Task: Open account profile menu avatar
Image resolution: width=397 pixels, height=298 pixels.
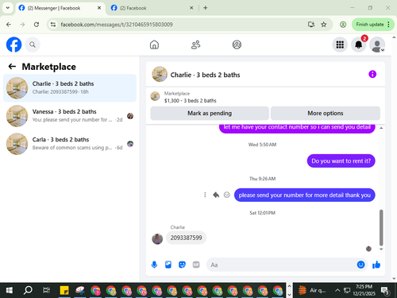Action: [377, 45]
